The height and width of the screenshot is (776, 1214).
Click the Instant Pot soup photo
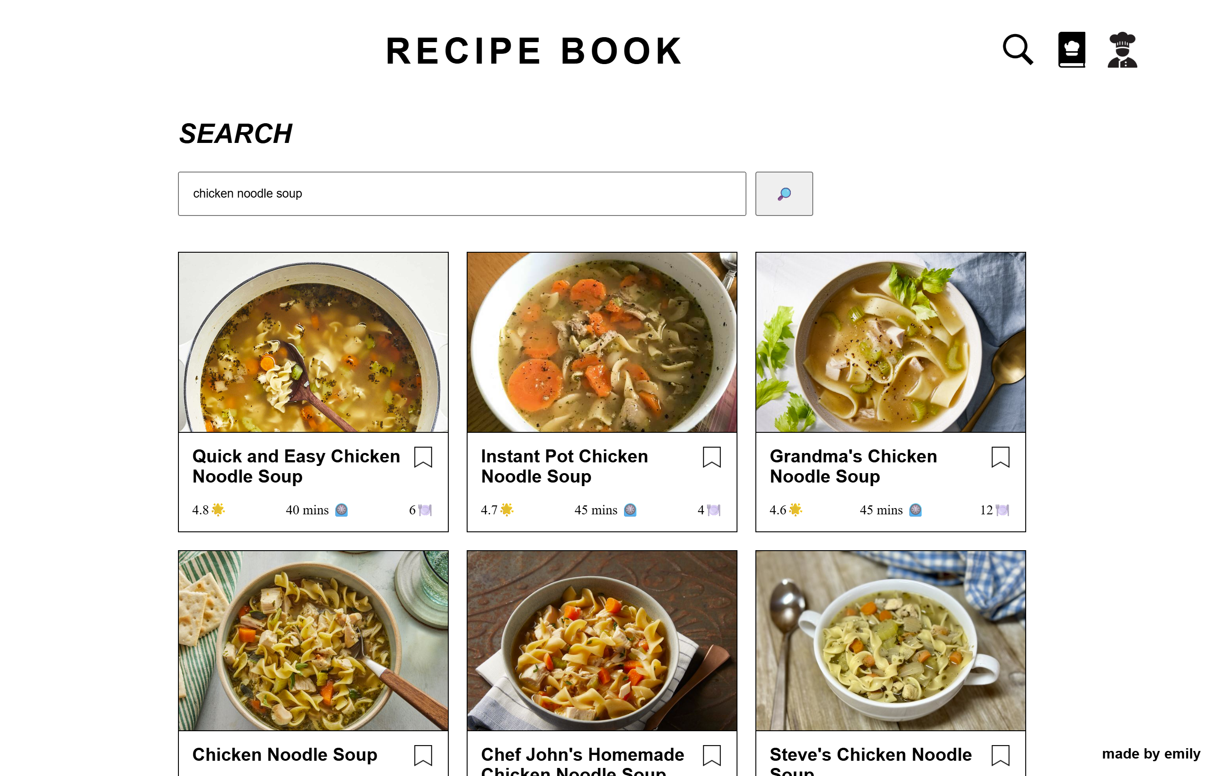pyautogui.click(x=602, y=342)
